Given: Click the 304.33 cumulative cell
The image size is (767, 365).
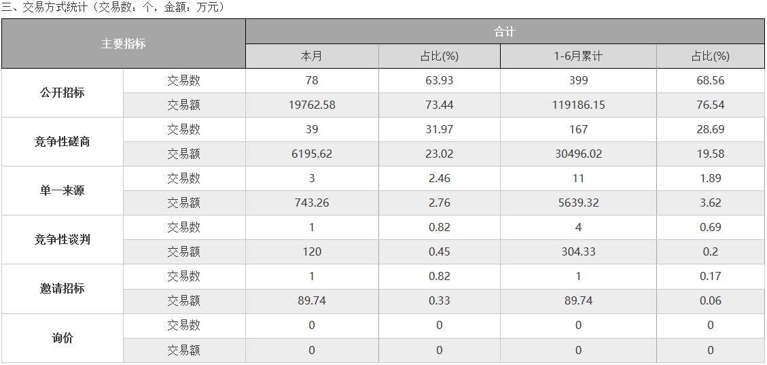Looking at the screenshot, I should click(x=578, y=252).
